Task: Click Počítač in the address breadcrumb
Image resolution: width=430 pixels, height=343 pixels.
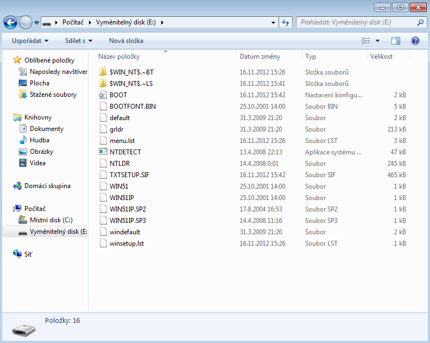Action: tap(73, 22)
